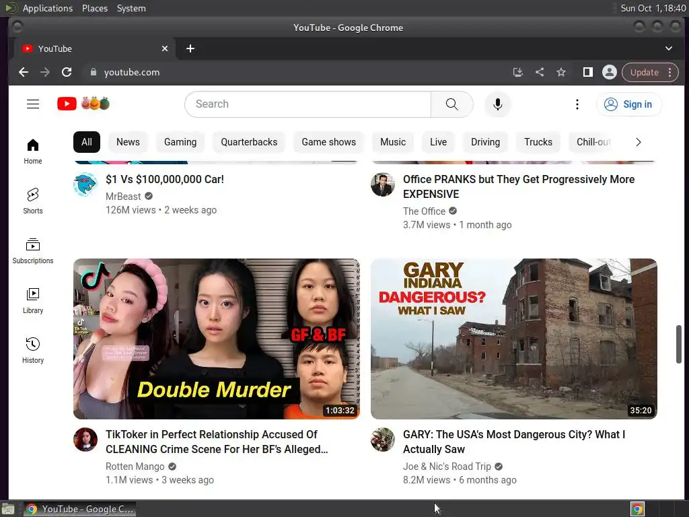Open the Places menu
This screenshot has height=517, width=689.
click(95, 8)
